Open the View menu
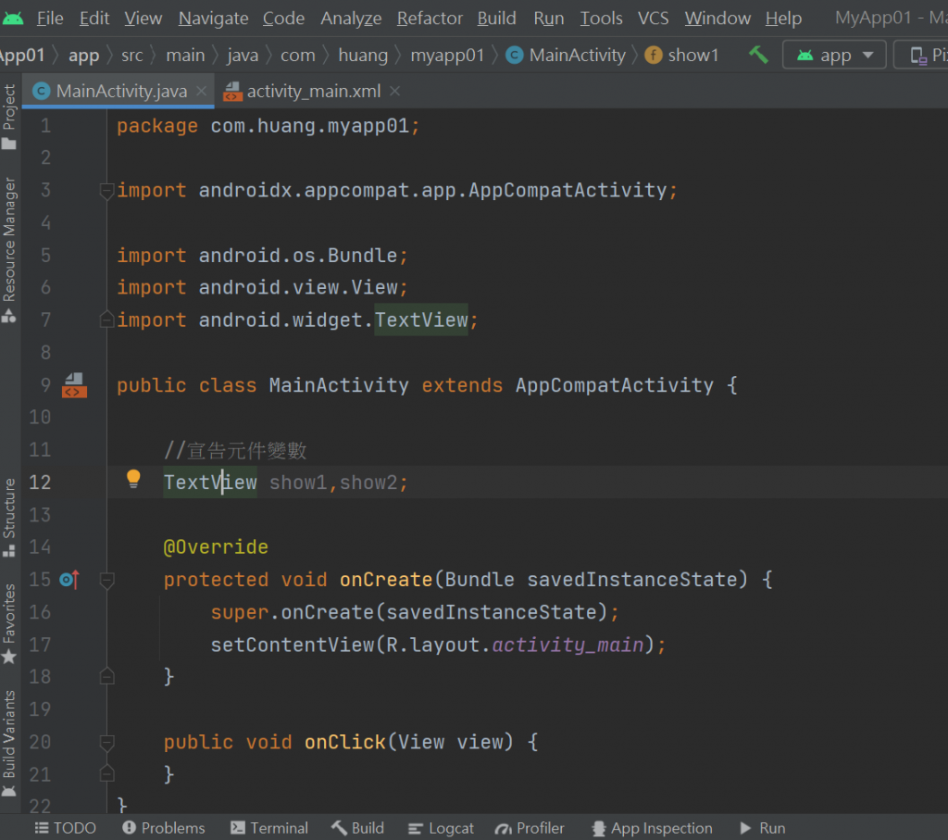Image resolution: width=948 pixels, height=840 pixels. pos(143,19)
